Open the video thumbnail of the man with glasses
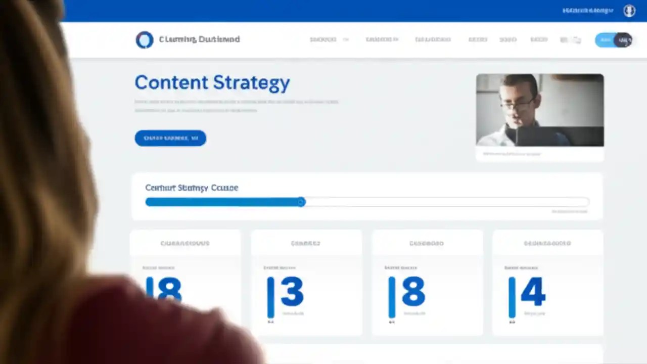The width and height of the screenshot is (647, 364). click(x=539, y=110)
